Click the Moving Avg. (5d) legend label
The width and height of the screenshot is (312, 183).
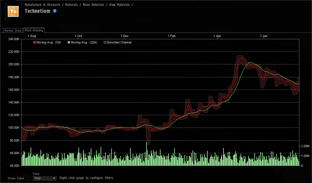tap(49, 42)
